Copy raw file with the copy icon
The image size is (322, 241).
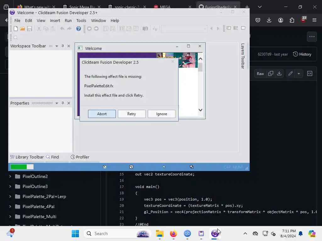pos(271,73)
